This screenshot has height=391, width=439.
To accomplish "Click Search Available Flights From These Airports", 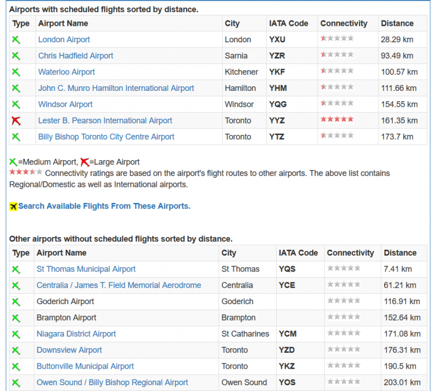I will [104, 206].
